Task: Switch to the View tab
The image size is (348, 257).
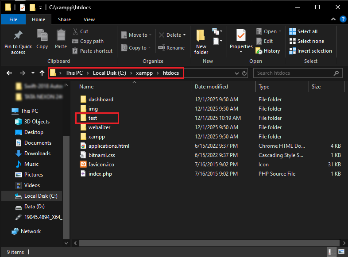Action: coord(89,19)
